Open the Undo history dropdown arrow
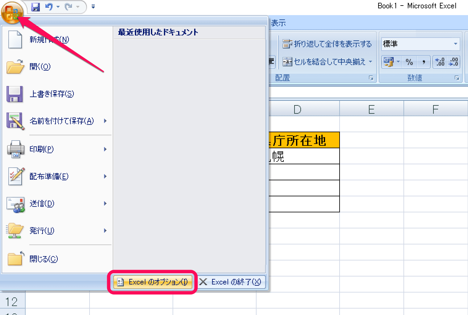Screen dimensions: 468x315 click(58, 7)
